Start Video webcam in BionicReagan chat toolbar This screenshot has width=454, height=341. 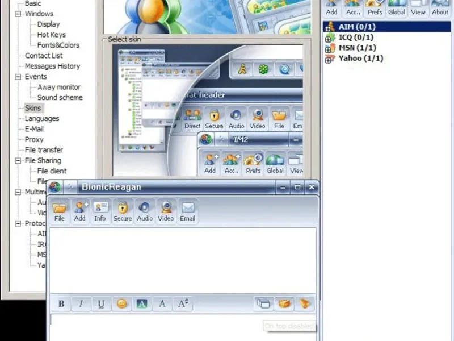pos(166,211)
